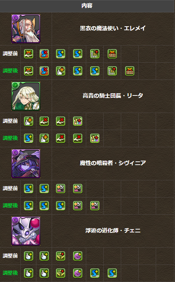175x282 pixels.
Task: Click the 高貴の騎士団長・リータ name
Action: coord(113,96)
